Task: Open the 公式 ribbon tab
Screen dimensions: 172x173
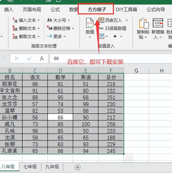Action: (x=55, y=10)
